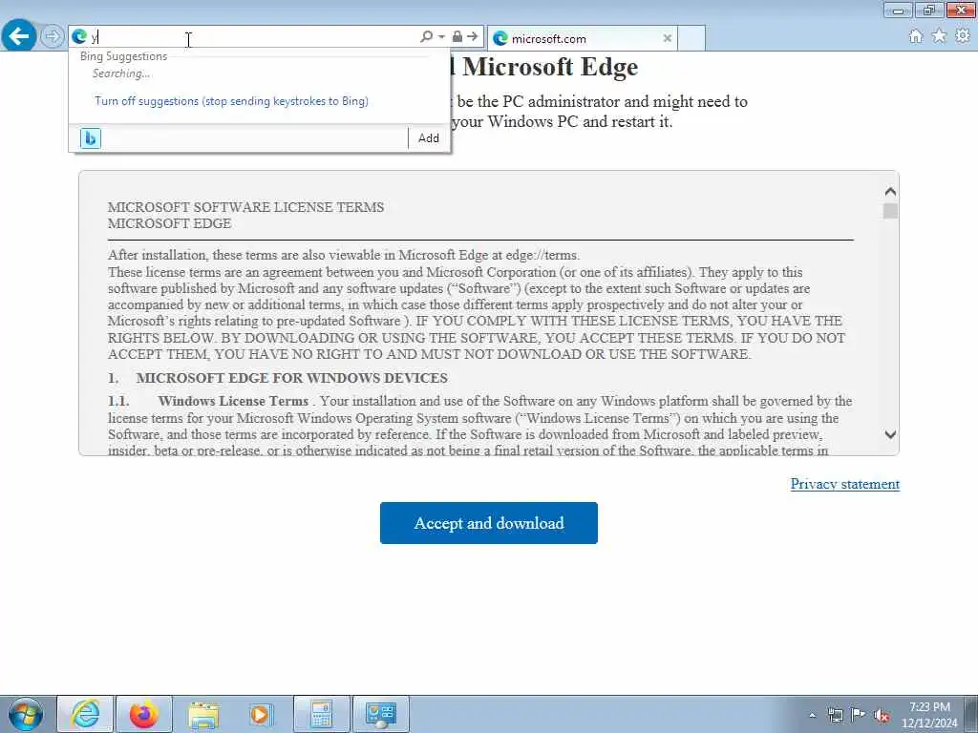The image size is (978, 733).
Task: Click the network tray icon
Action: pyautogui.click(x=835, y=715)
